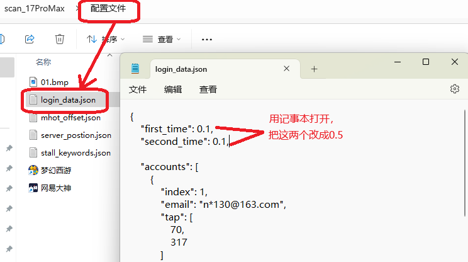Select mhot_offset.json in the file list
Image resolution: width=468 pixels, height=262 pixels.
tap(70, 117)
